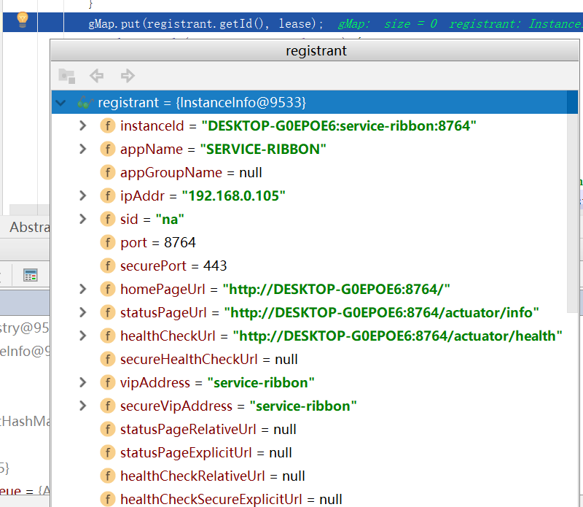Click the calculator evaluate icon on left
The image size is (583, 507).
[x=30, y=275]
